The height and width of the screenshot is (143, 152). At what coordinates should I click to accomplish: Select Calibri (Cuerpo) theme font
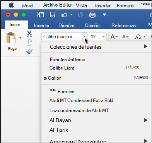[96, 78]
